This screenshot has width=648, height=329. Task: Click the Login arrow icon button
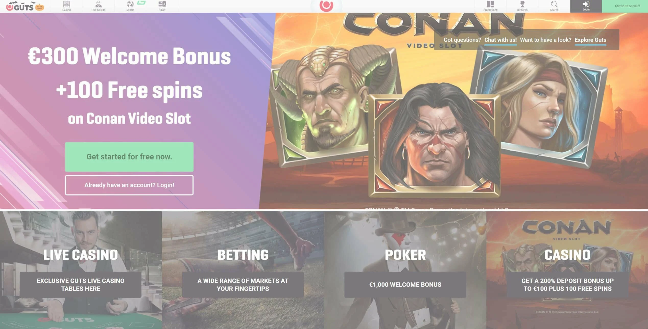tap(586, 6)
